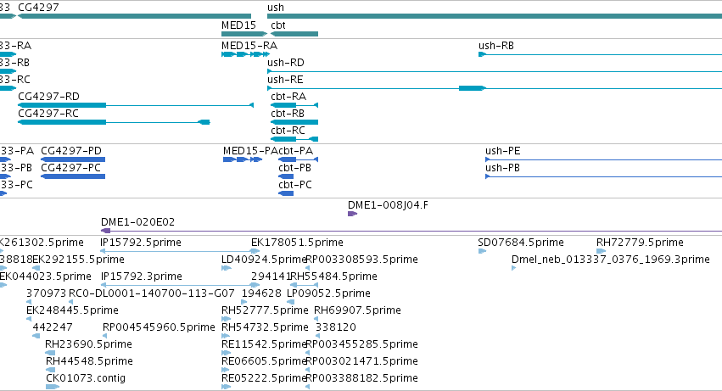The height and width of the screenshot is (391, 722).
Task: Select the ush-PE protein feature
Action: coord(604,159)
